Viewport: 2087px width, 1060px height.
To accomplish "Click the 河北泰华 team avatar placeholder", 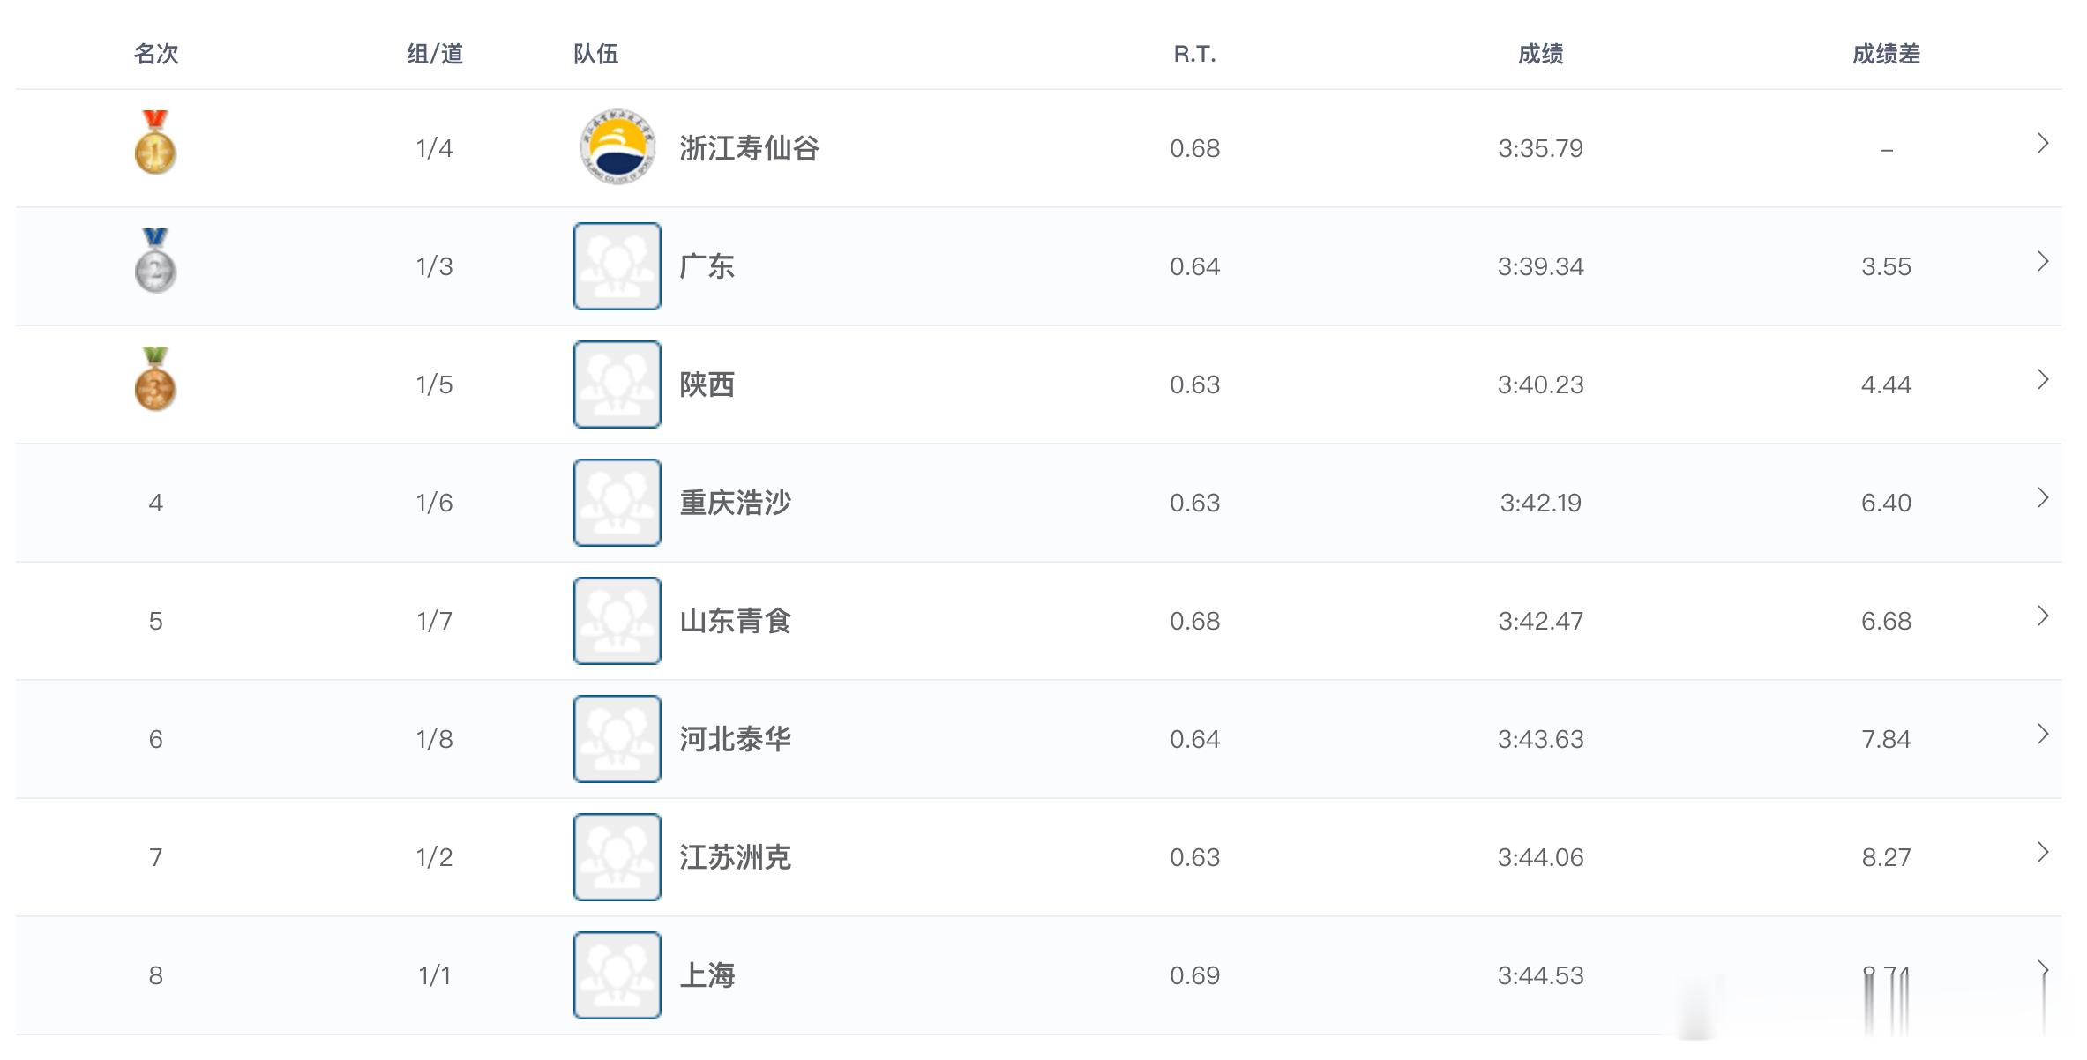I will pos(617,739).
